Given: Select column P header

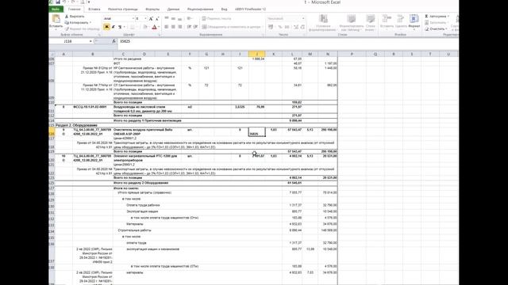Looking at the screenshot, I should click(x=352, y=54).
